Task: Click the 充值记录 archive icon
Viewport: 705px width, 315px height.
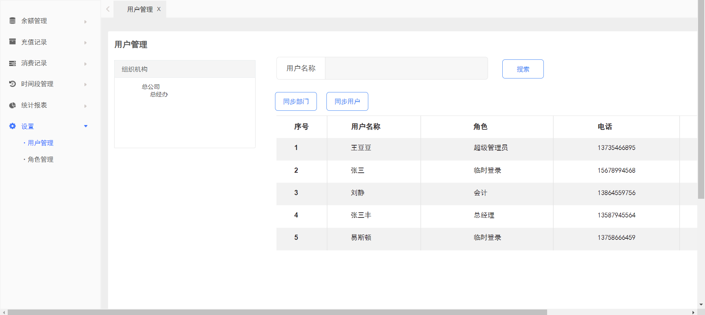Action: coord(12,41)
